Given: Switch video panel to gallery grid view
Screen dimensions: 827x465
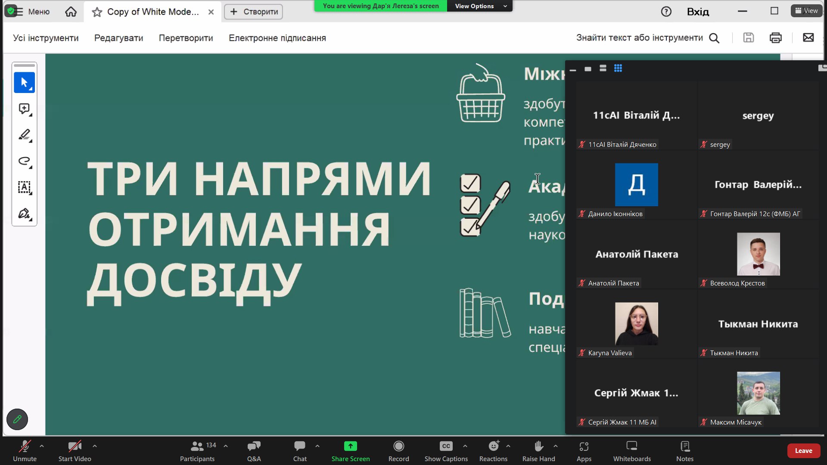Looking at the screenshot, I should [x=618, y=68].
